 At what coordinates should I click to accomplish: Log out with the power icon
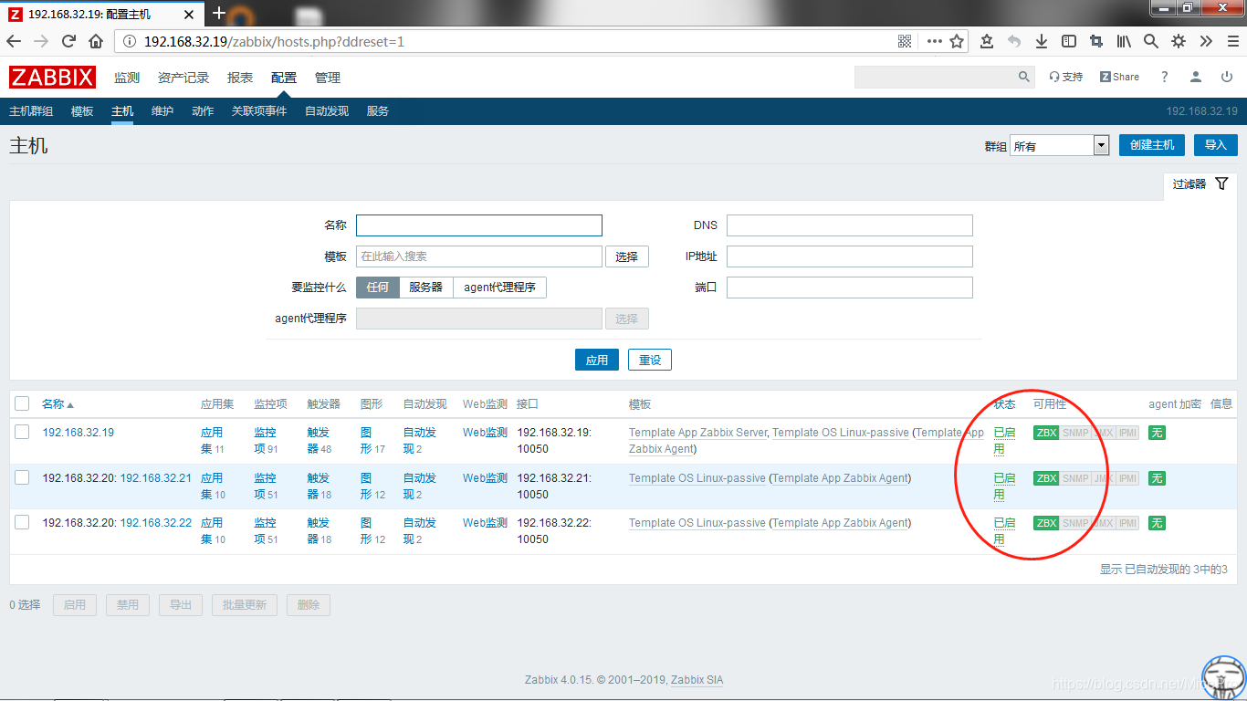[1227, 78]
